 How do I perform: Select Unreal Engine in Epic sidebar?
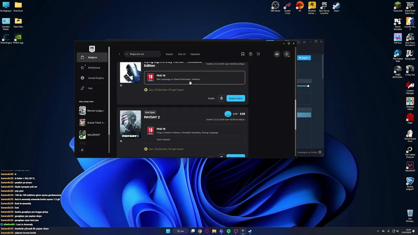[x=92, y=78]
